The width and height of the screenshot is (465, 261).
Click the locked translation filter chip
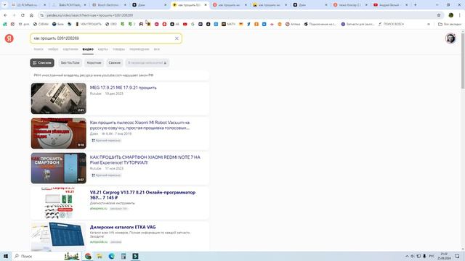pyautogui.click(x=147, y=63)
